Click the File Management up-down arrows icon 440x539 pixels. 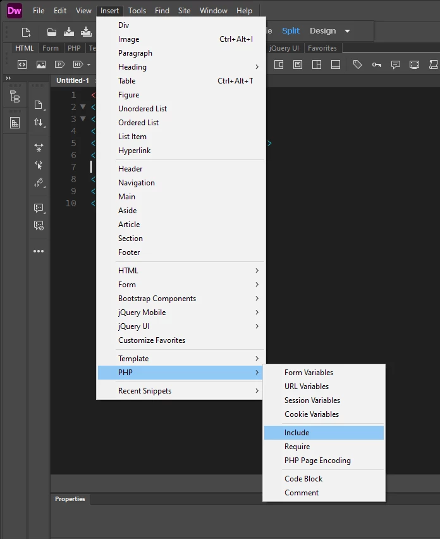pos(39,122)
